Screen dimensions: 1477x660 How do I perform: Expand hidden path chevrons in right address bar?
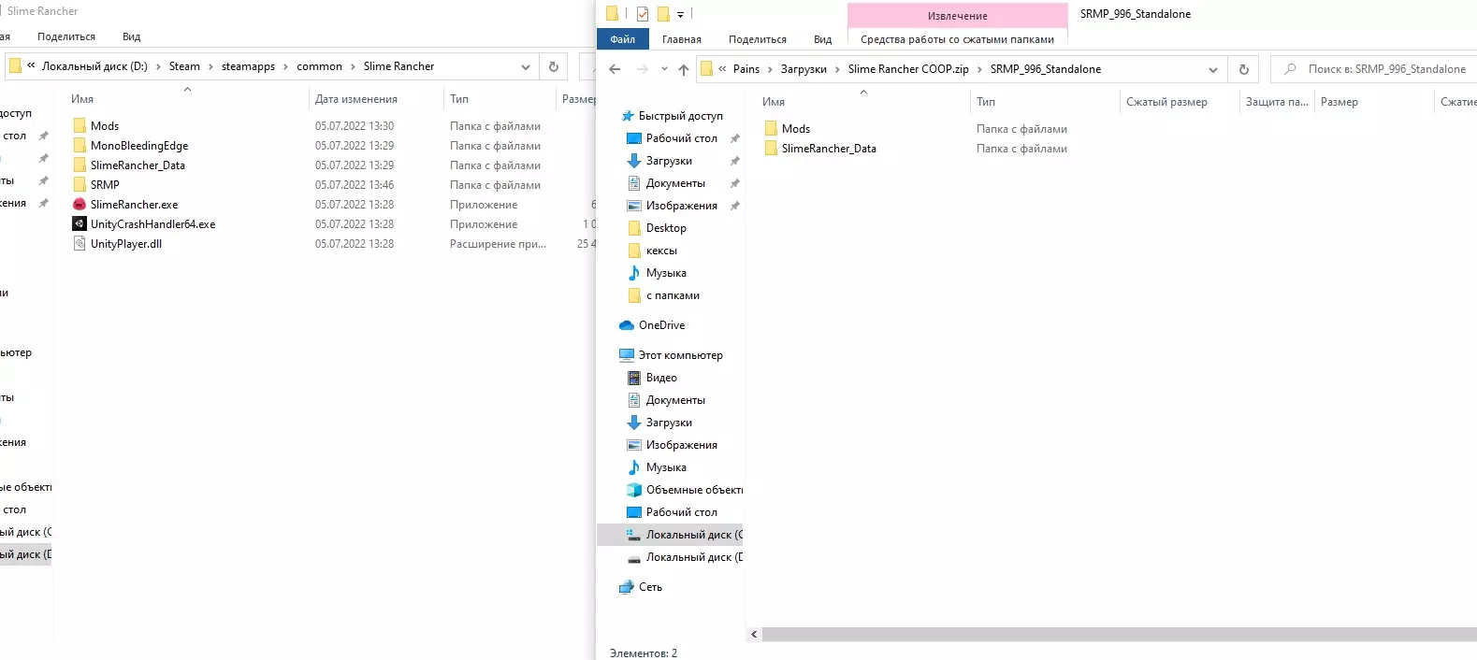722,69
